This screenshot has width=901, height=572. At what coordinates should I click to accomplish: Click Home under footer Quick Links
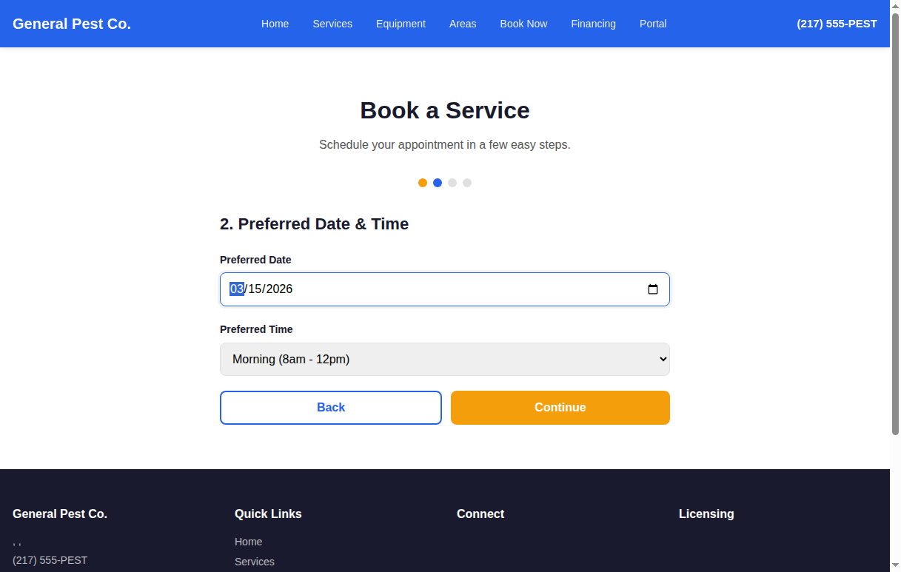248,542
